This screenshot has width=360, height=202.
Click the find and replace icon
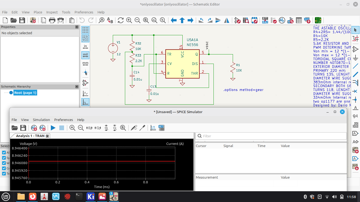point(110,20)
